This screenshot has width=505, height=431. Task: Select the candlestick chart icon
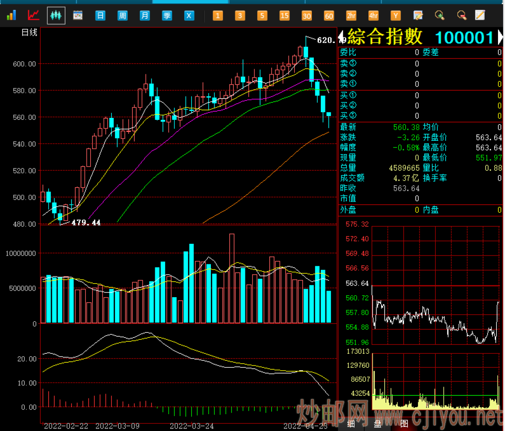click(x=56, y=15)
